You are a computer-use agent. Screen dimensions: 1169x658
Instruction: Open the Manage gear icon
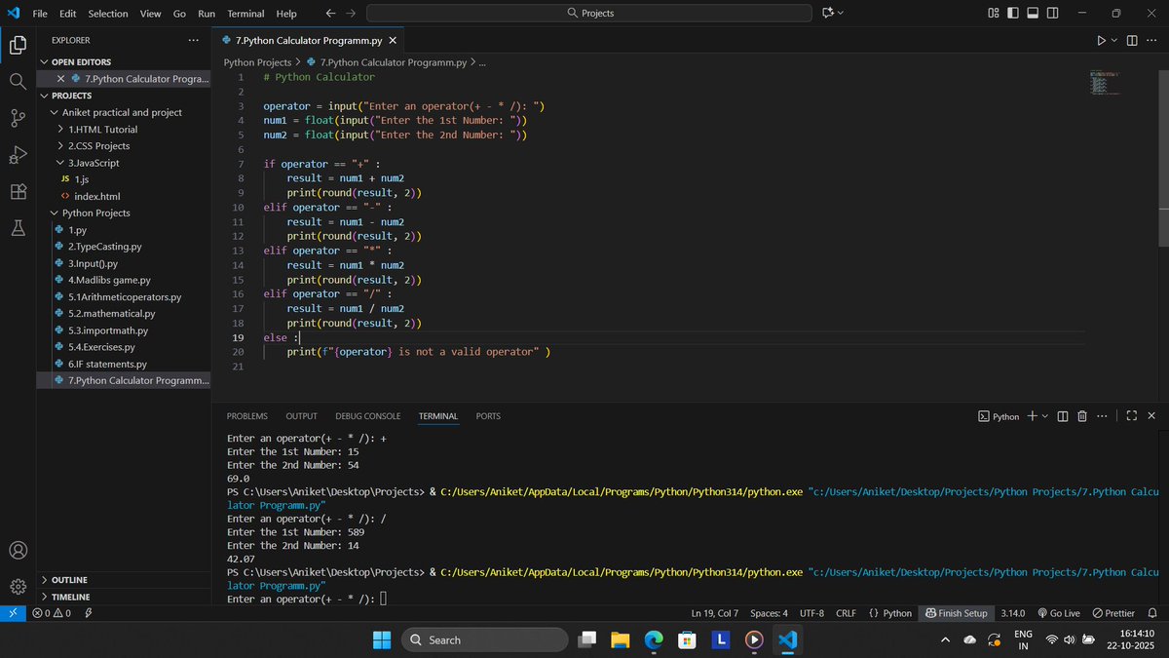pos(18,586)
